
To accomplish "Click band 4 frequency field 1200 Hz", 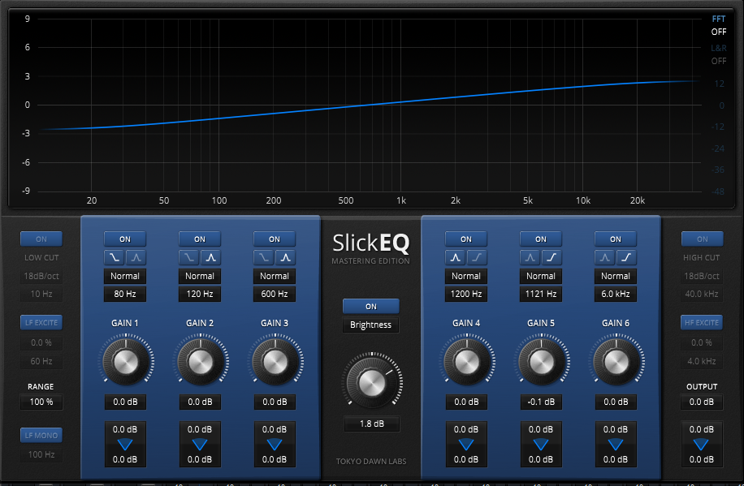I will pyautogui.click(x=466, y=294).
